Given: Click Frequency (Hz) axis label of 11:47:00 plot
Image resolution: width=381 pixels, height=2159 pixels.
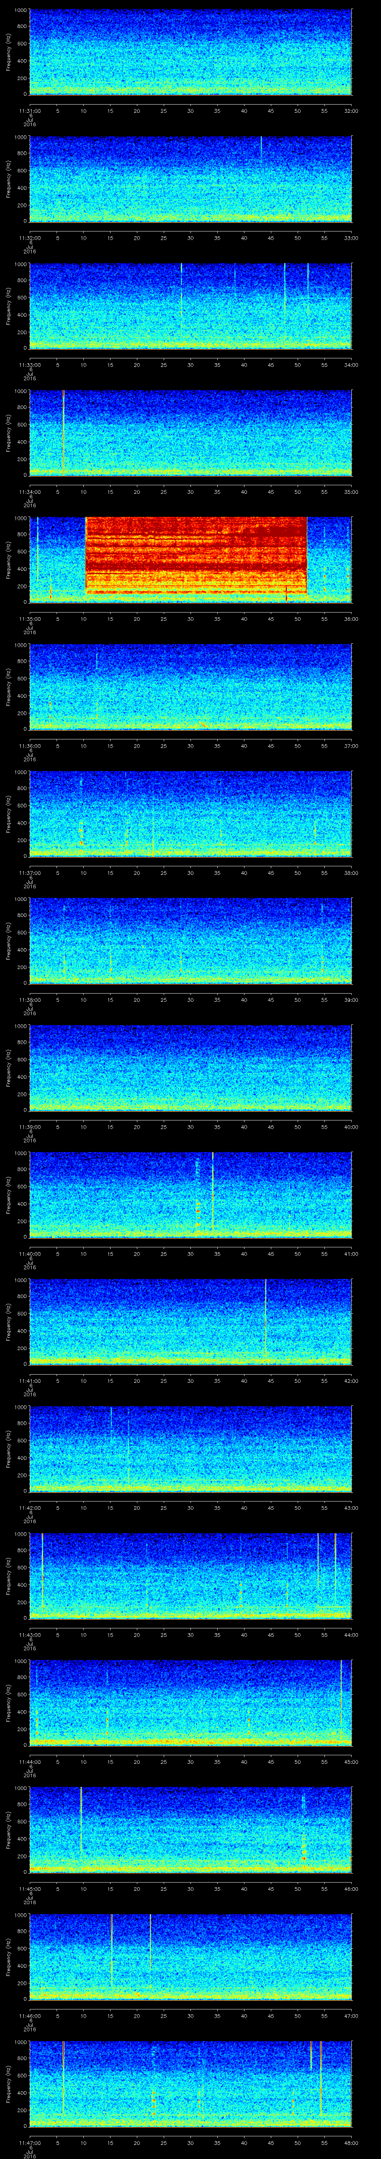Looking at the screenshot, I should (9, 2083).
